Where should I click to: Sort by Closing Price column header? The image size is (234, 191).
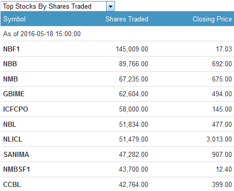[212, 19]
